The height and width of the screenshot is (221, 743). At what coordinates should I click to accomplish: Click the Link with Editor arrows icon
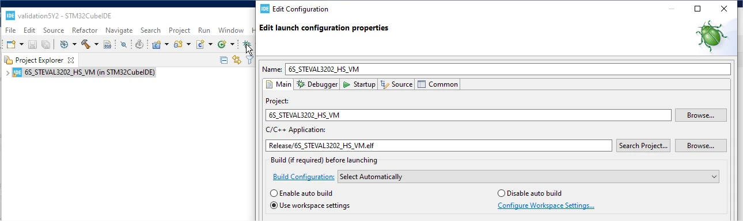point(237,60)
